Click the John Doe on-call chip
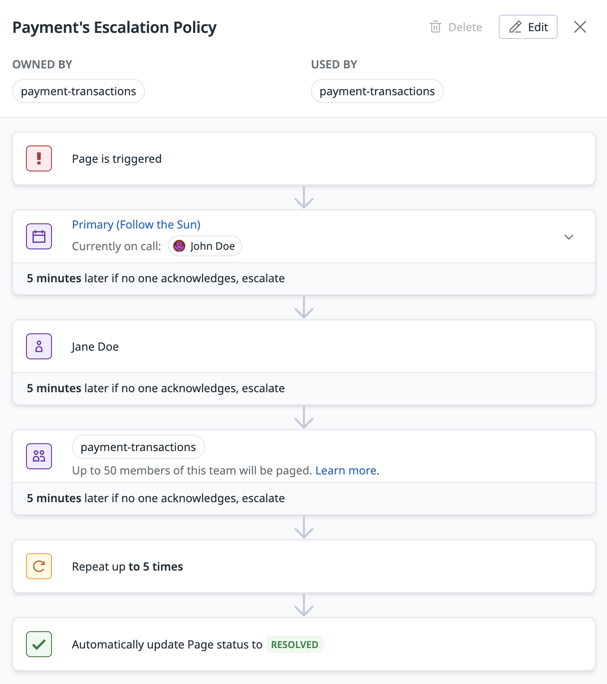 click(x=205, y=246)
